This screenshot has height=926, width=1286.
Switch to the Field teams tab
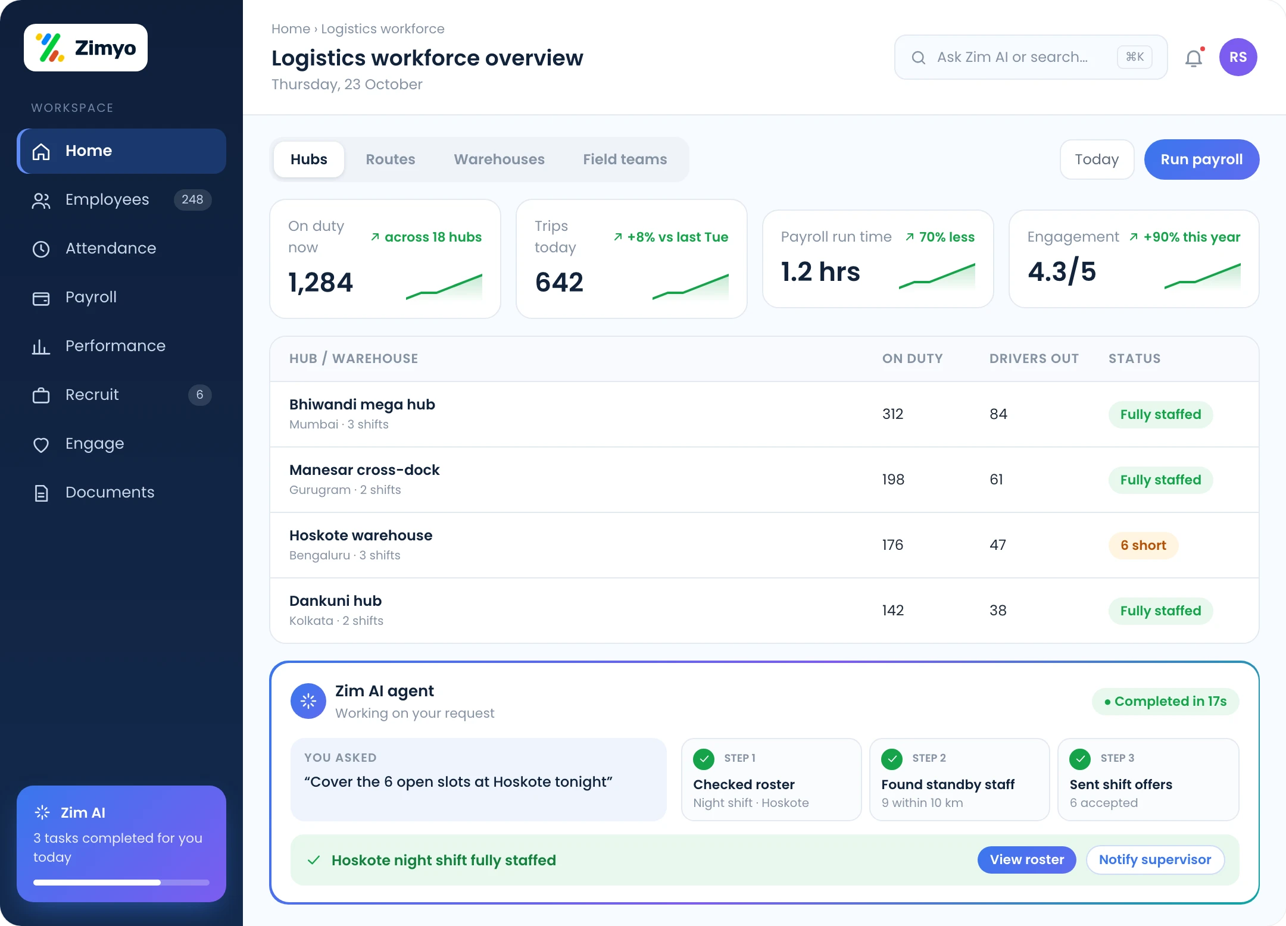(x=625, y=159)
